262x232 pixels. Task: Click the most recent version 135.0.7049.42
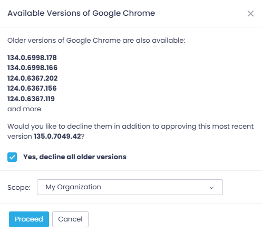coord(57,136)
